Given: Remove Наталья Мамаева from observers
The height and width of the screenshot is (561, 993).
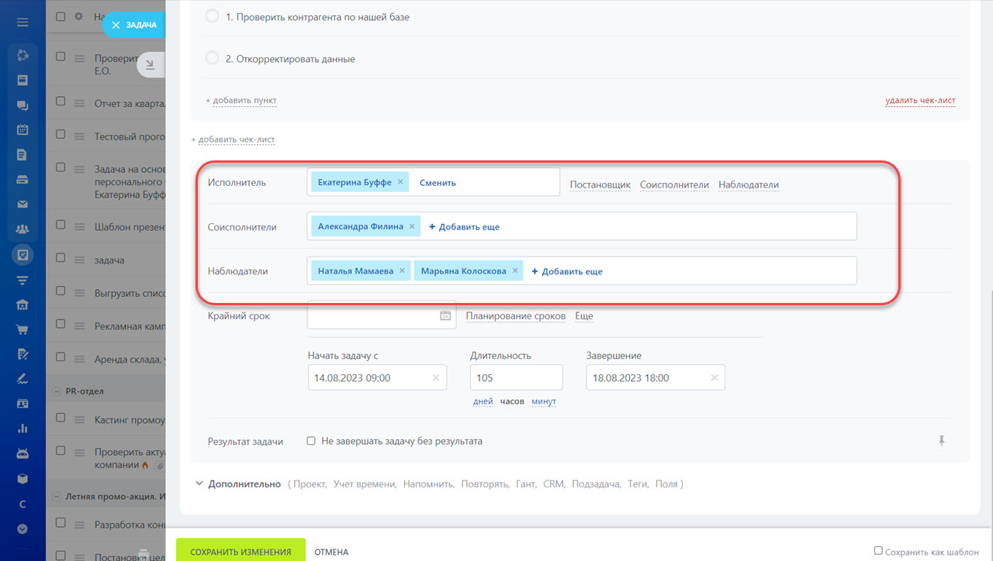Looking at the screenshot, I should coord(402,271).
